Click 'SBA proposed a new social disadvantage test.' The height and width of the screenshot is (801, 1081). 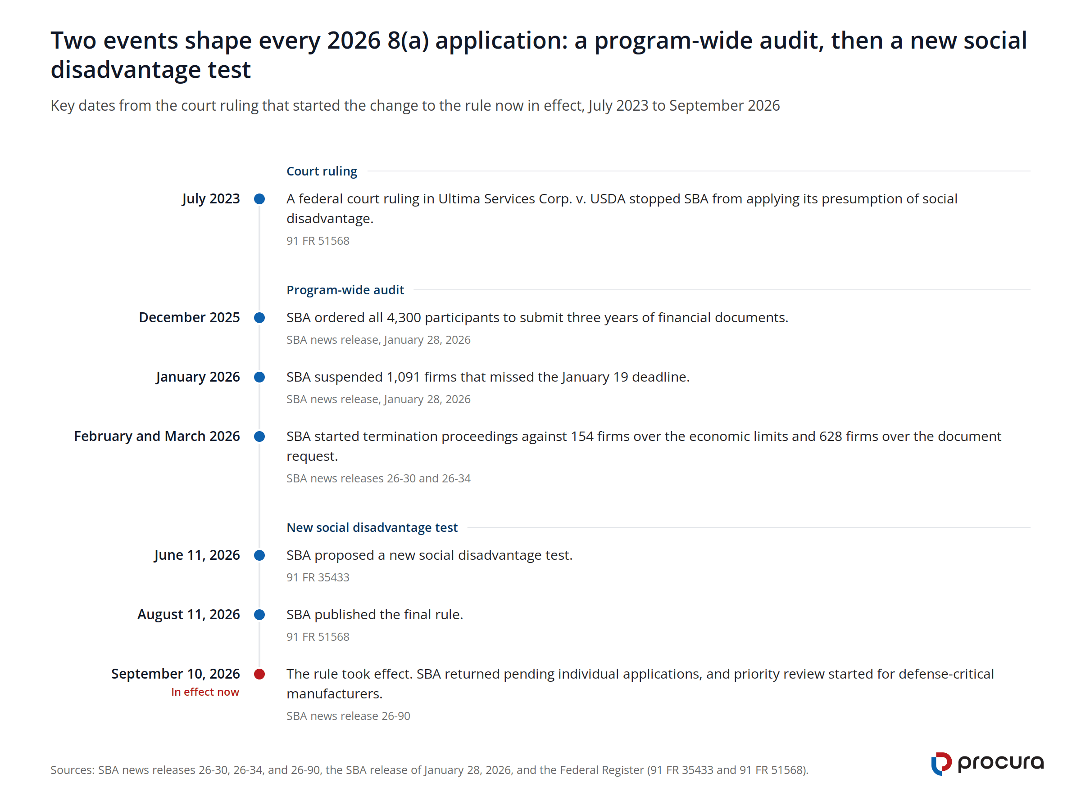point(429,555)
